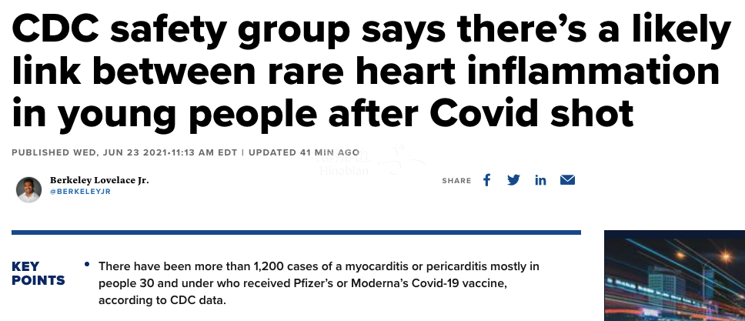Visit the @BERKELEYJR Twitter handle link

point(80,192)
